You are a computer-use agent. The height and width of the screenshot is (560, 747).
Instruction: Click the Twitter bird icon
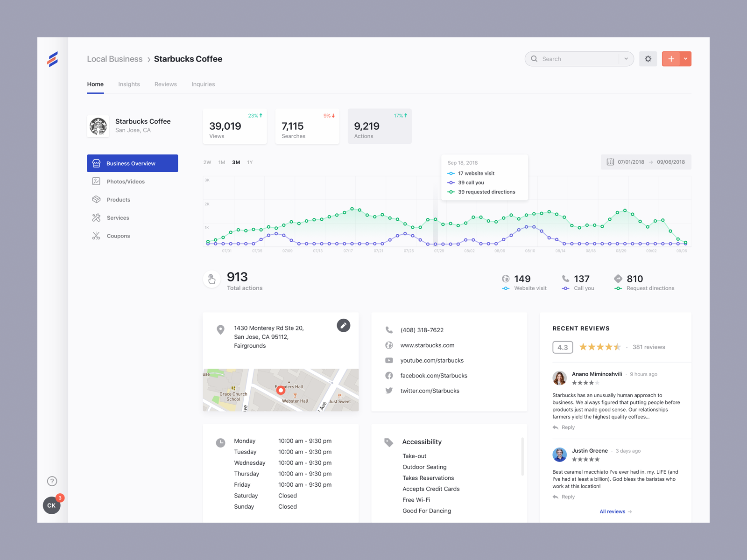tap(389, 391)
